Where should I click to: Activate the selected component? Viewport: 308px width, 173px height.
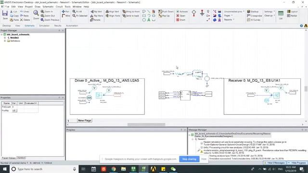click(182, 12)
